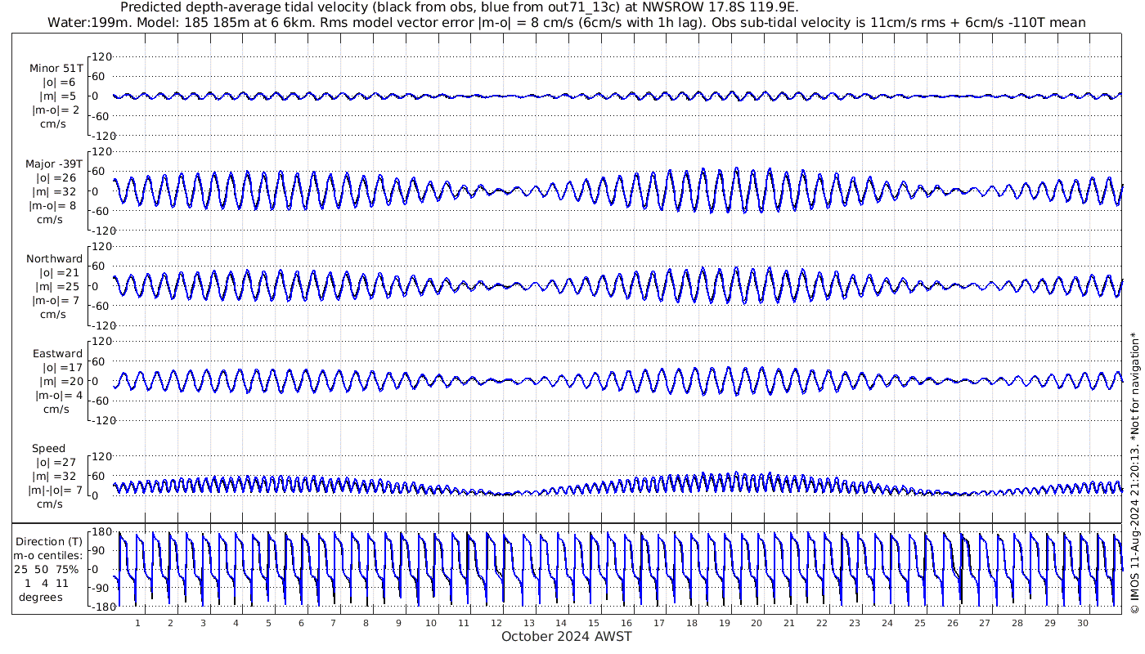
Task: Click the 'Northward' panel label
Action: click(x=55, y=258)
